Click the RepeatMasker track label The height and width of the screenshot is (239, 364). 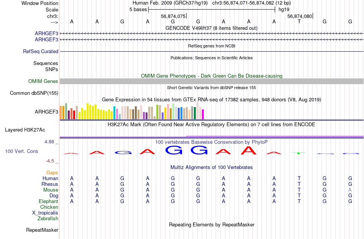42,230
